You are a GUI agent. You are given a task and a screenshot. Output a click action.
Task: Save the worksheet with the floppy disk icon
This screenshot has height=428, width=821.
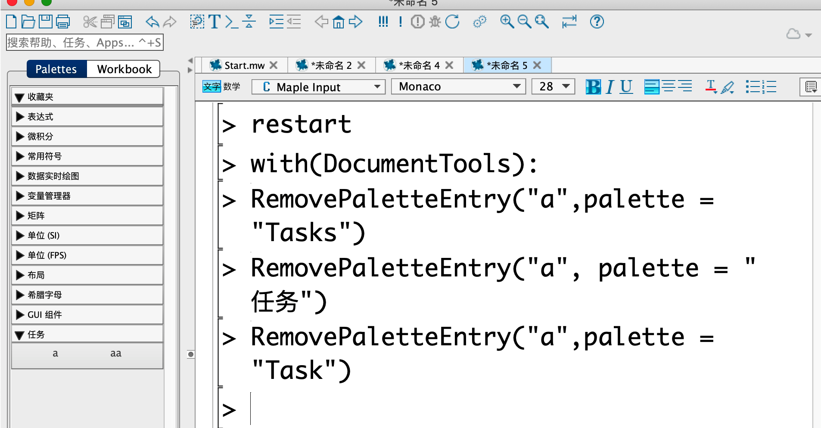pos(46,22)
